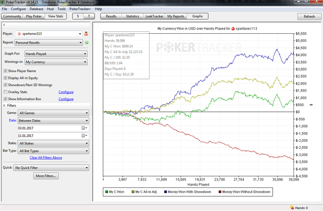Click the green report info icon
The height and width of the screenshot is (211, 323).
point(87,42)
